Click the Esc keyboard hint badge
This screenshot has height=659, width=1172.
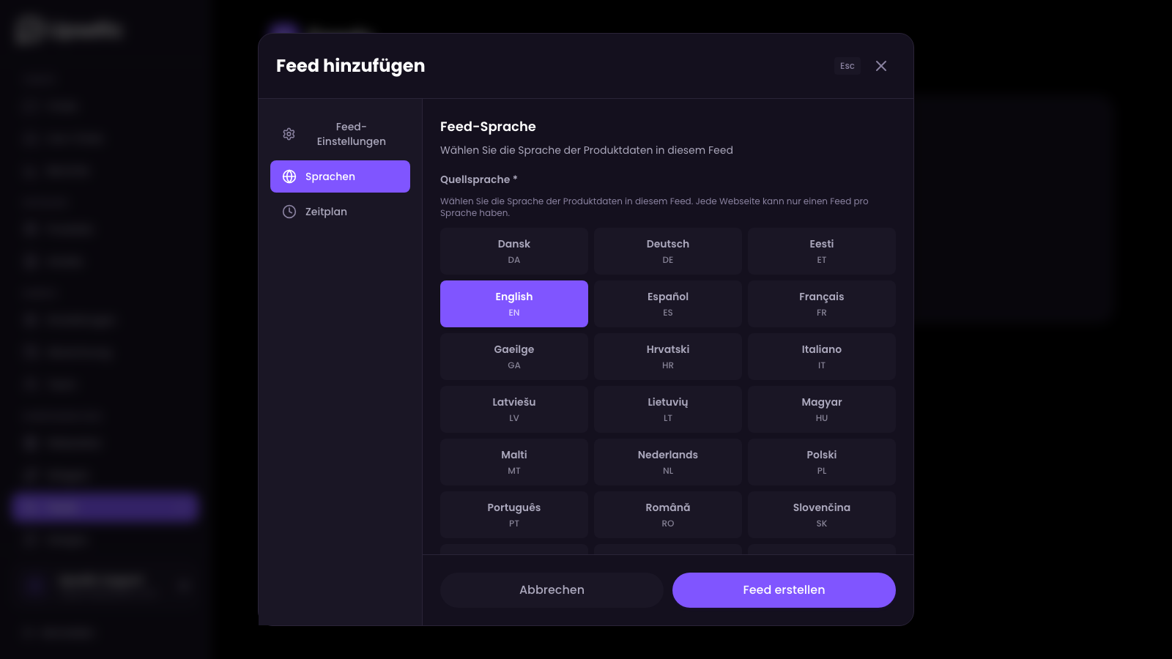pos(847,66)
